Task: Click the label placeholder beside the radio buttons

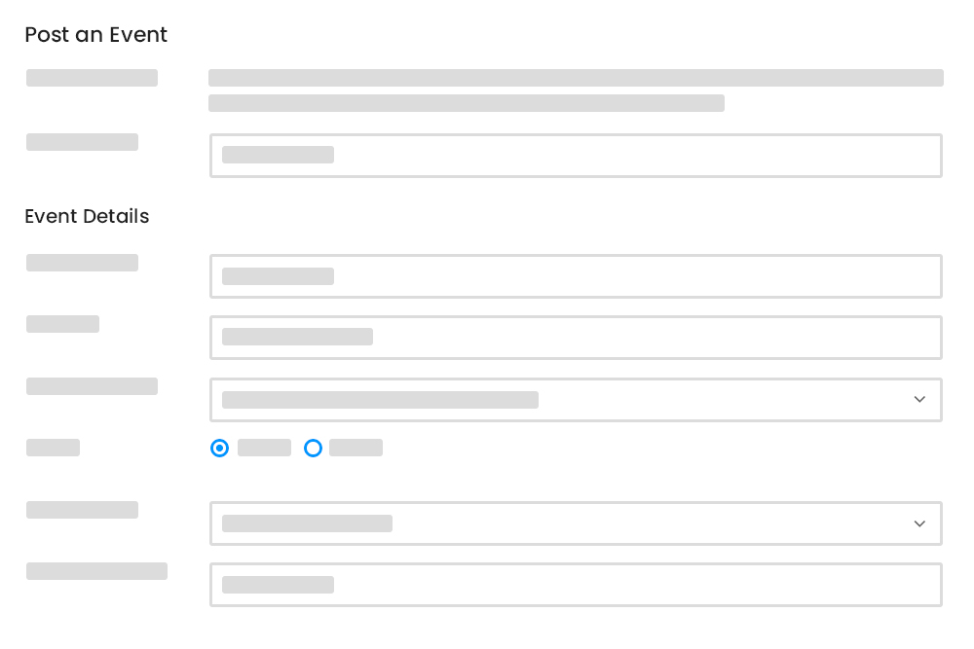Action: coord(53,448)
